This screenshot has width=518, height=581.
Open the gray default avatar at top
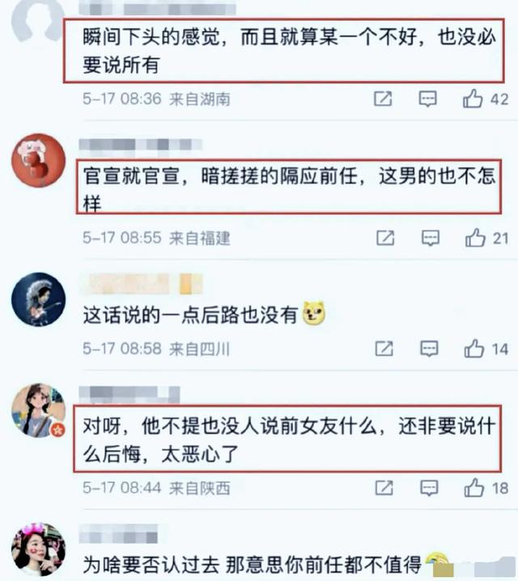pyautogui.click(x=39, y=19)
